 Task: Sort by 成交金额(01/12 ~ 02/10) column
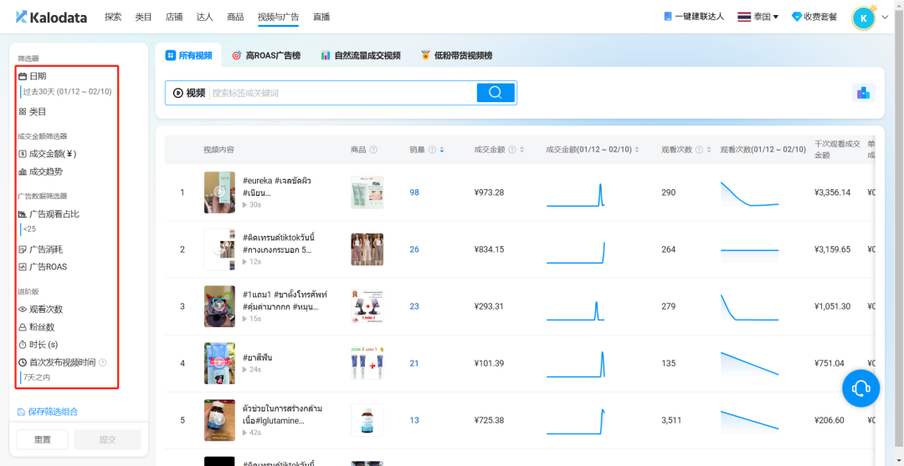point(637,150)
